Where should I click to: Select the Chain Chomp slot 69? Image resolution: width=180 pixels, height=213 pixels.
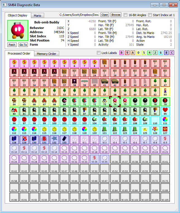click(64, 102)
